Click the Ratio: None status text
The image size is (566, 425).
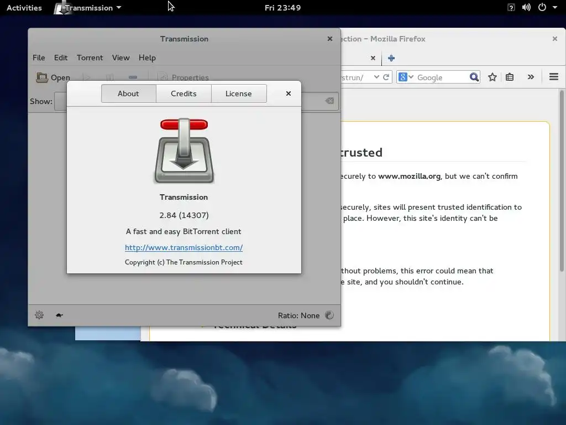[298, 315]
